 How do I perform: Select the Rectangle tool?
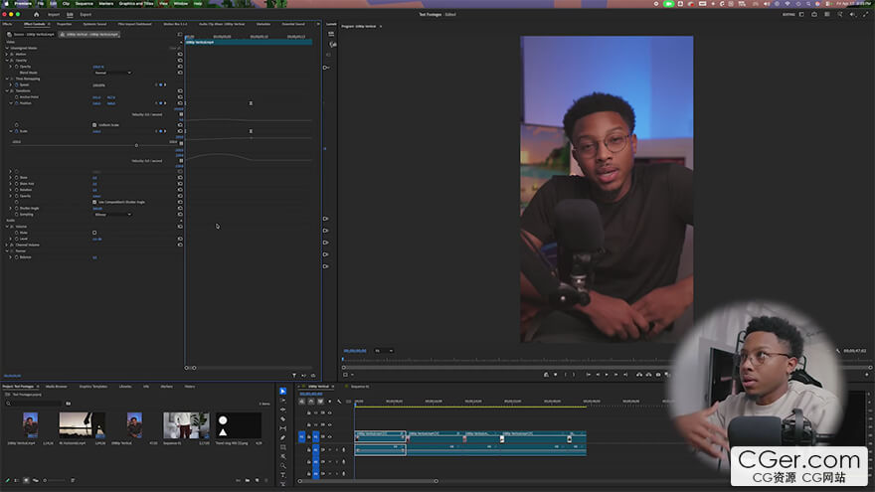pos(283,447)
